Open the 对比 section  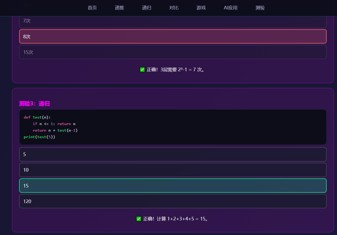(174, 8)
